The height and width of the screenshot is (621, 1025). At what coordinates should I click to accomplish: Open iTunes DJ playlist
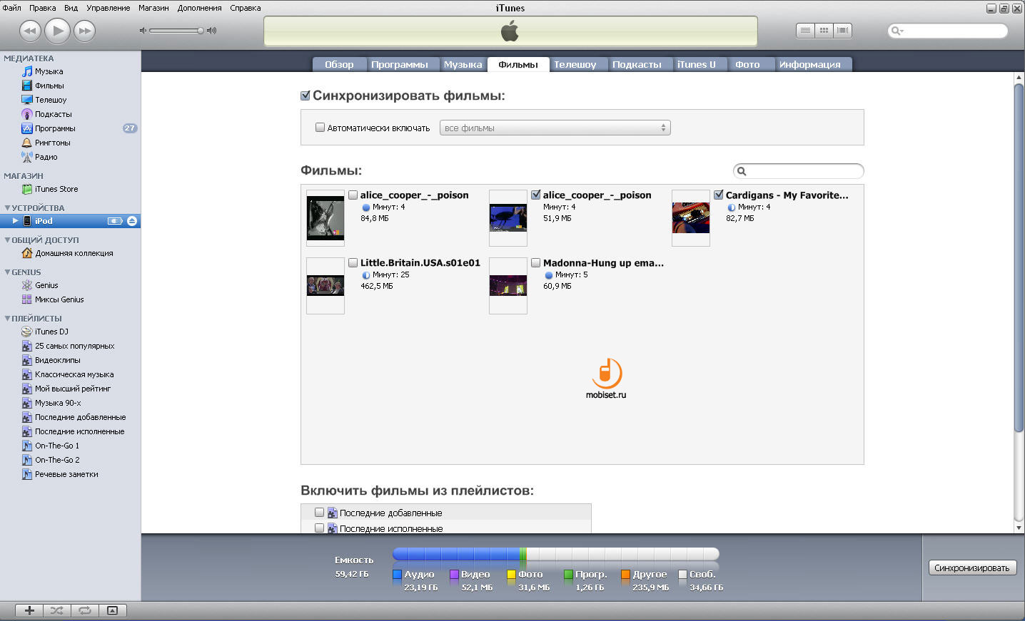[51, 332]
